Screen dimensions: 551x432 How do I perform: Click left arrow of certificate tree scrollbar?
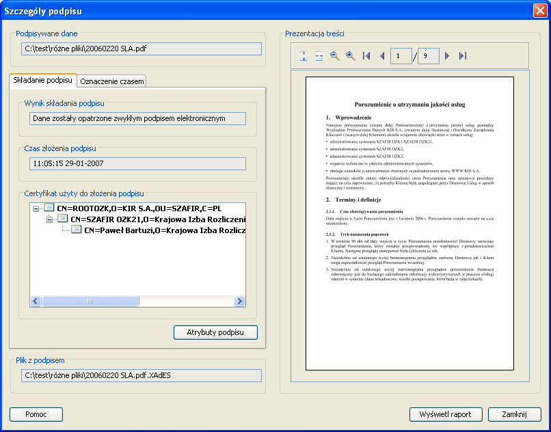36,301
